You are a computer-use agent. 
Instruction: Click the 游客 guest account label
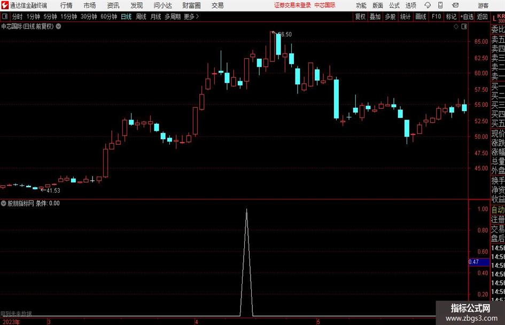point(483,5)
